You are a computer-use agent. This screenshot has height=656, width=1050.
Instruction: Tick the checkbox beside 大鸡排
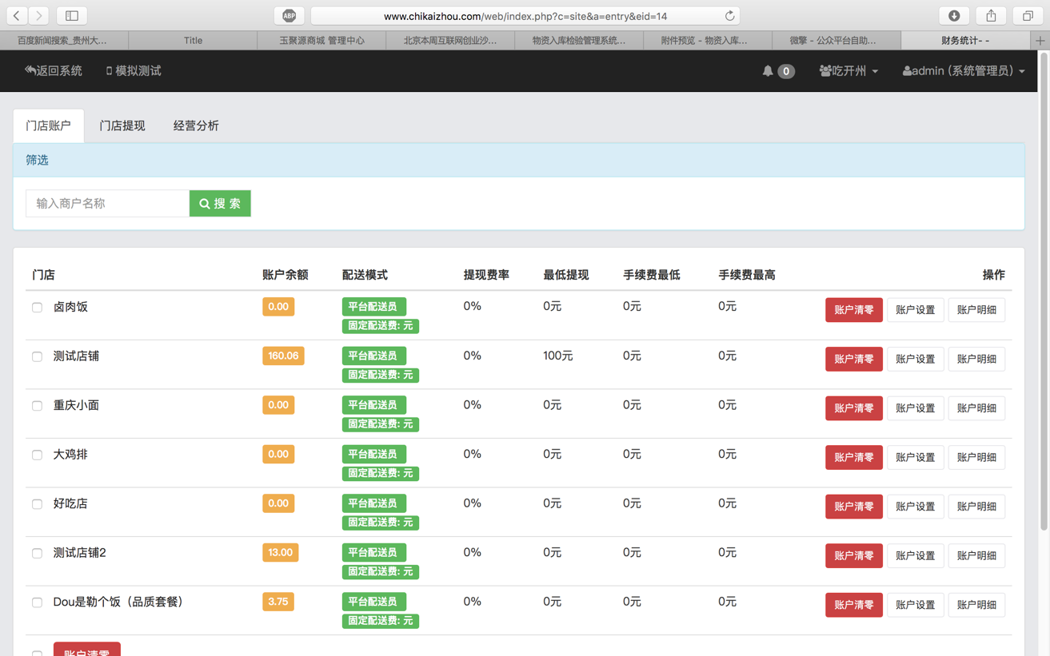coord(37,455)
